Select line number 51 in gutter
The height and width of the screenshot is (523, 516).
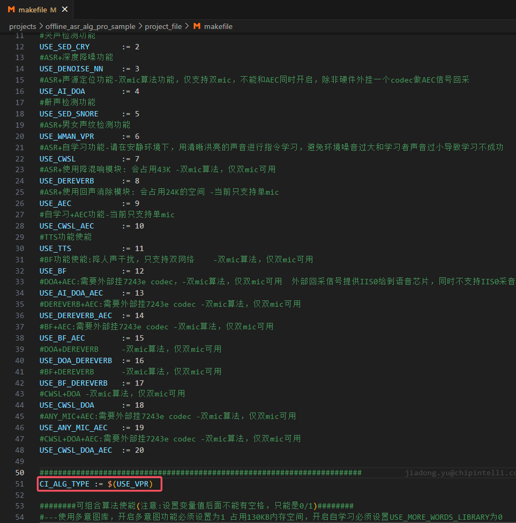point(20,484)
